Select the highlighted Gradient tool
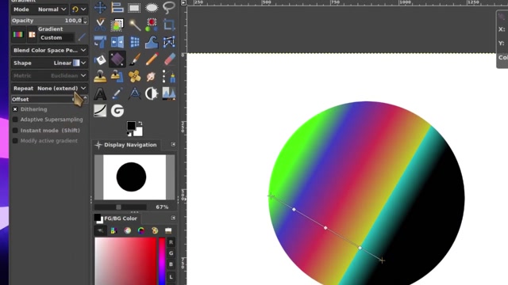Image resolution: width=508 pixels, height=285 pixels. [117, 59]
